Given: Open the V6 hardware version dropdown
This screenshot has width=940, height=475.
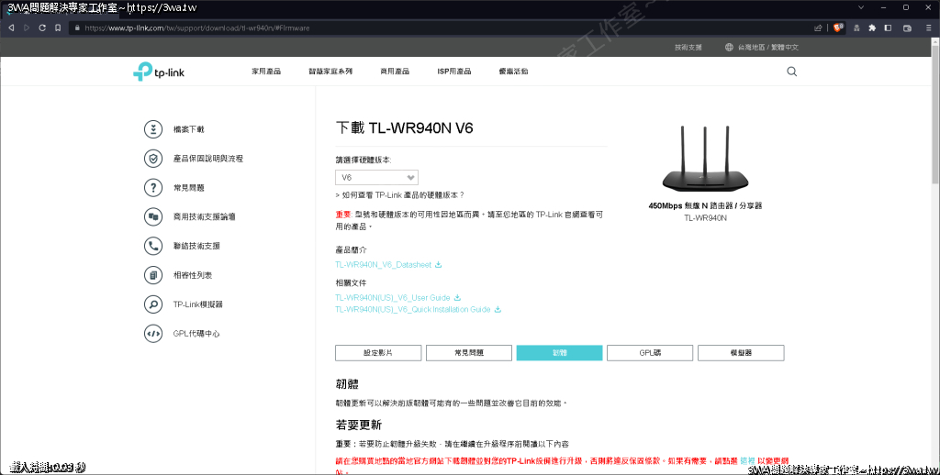Looking at the screenshot, I should 376,177.
